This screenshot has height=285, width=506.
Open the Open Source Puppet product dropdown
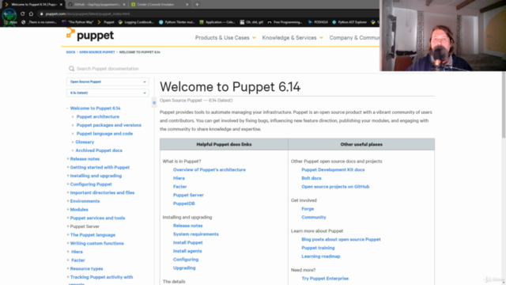point(108,82)
